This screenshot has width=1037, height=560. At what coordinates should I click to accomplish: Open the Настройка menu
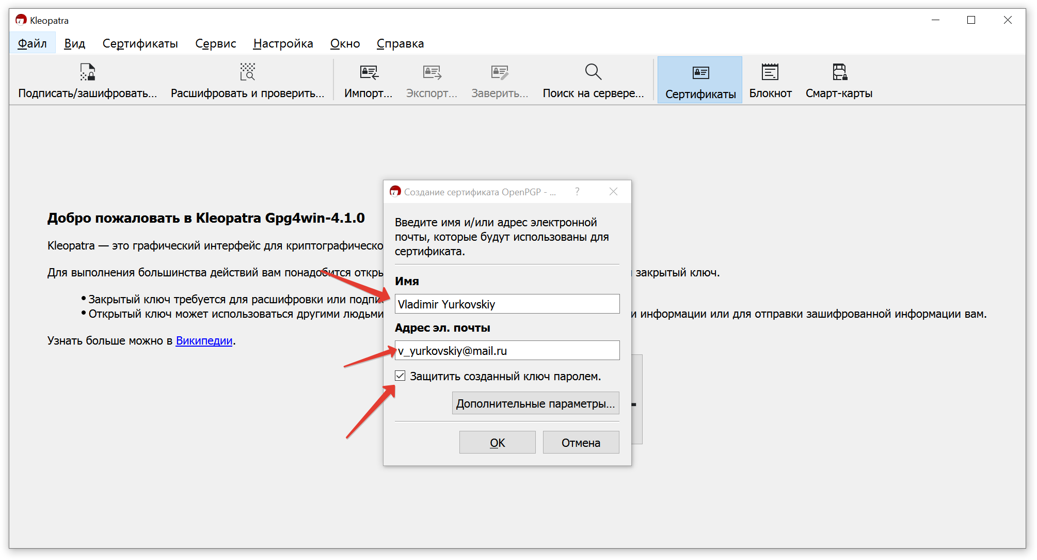283,43
